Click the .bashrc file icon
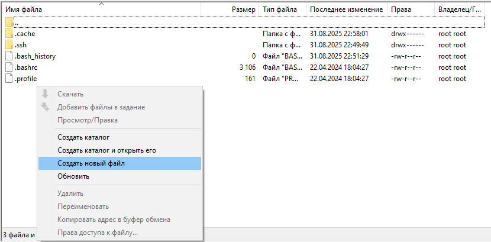The height and width of the screenshot is (242, 491). (9, 67)
